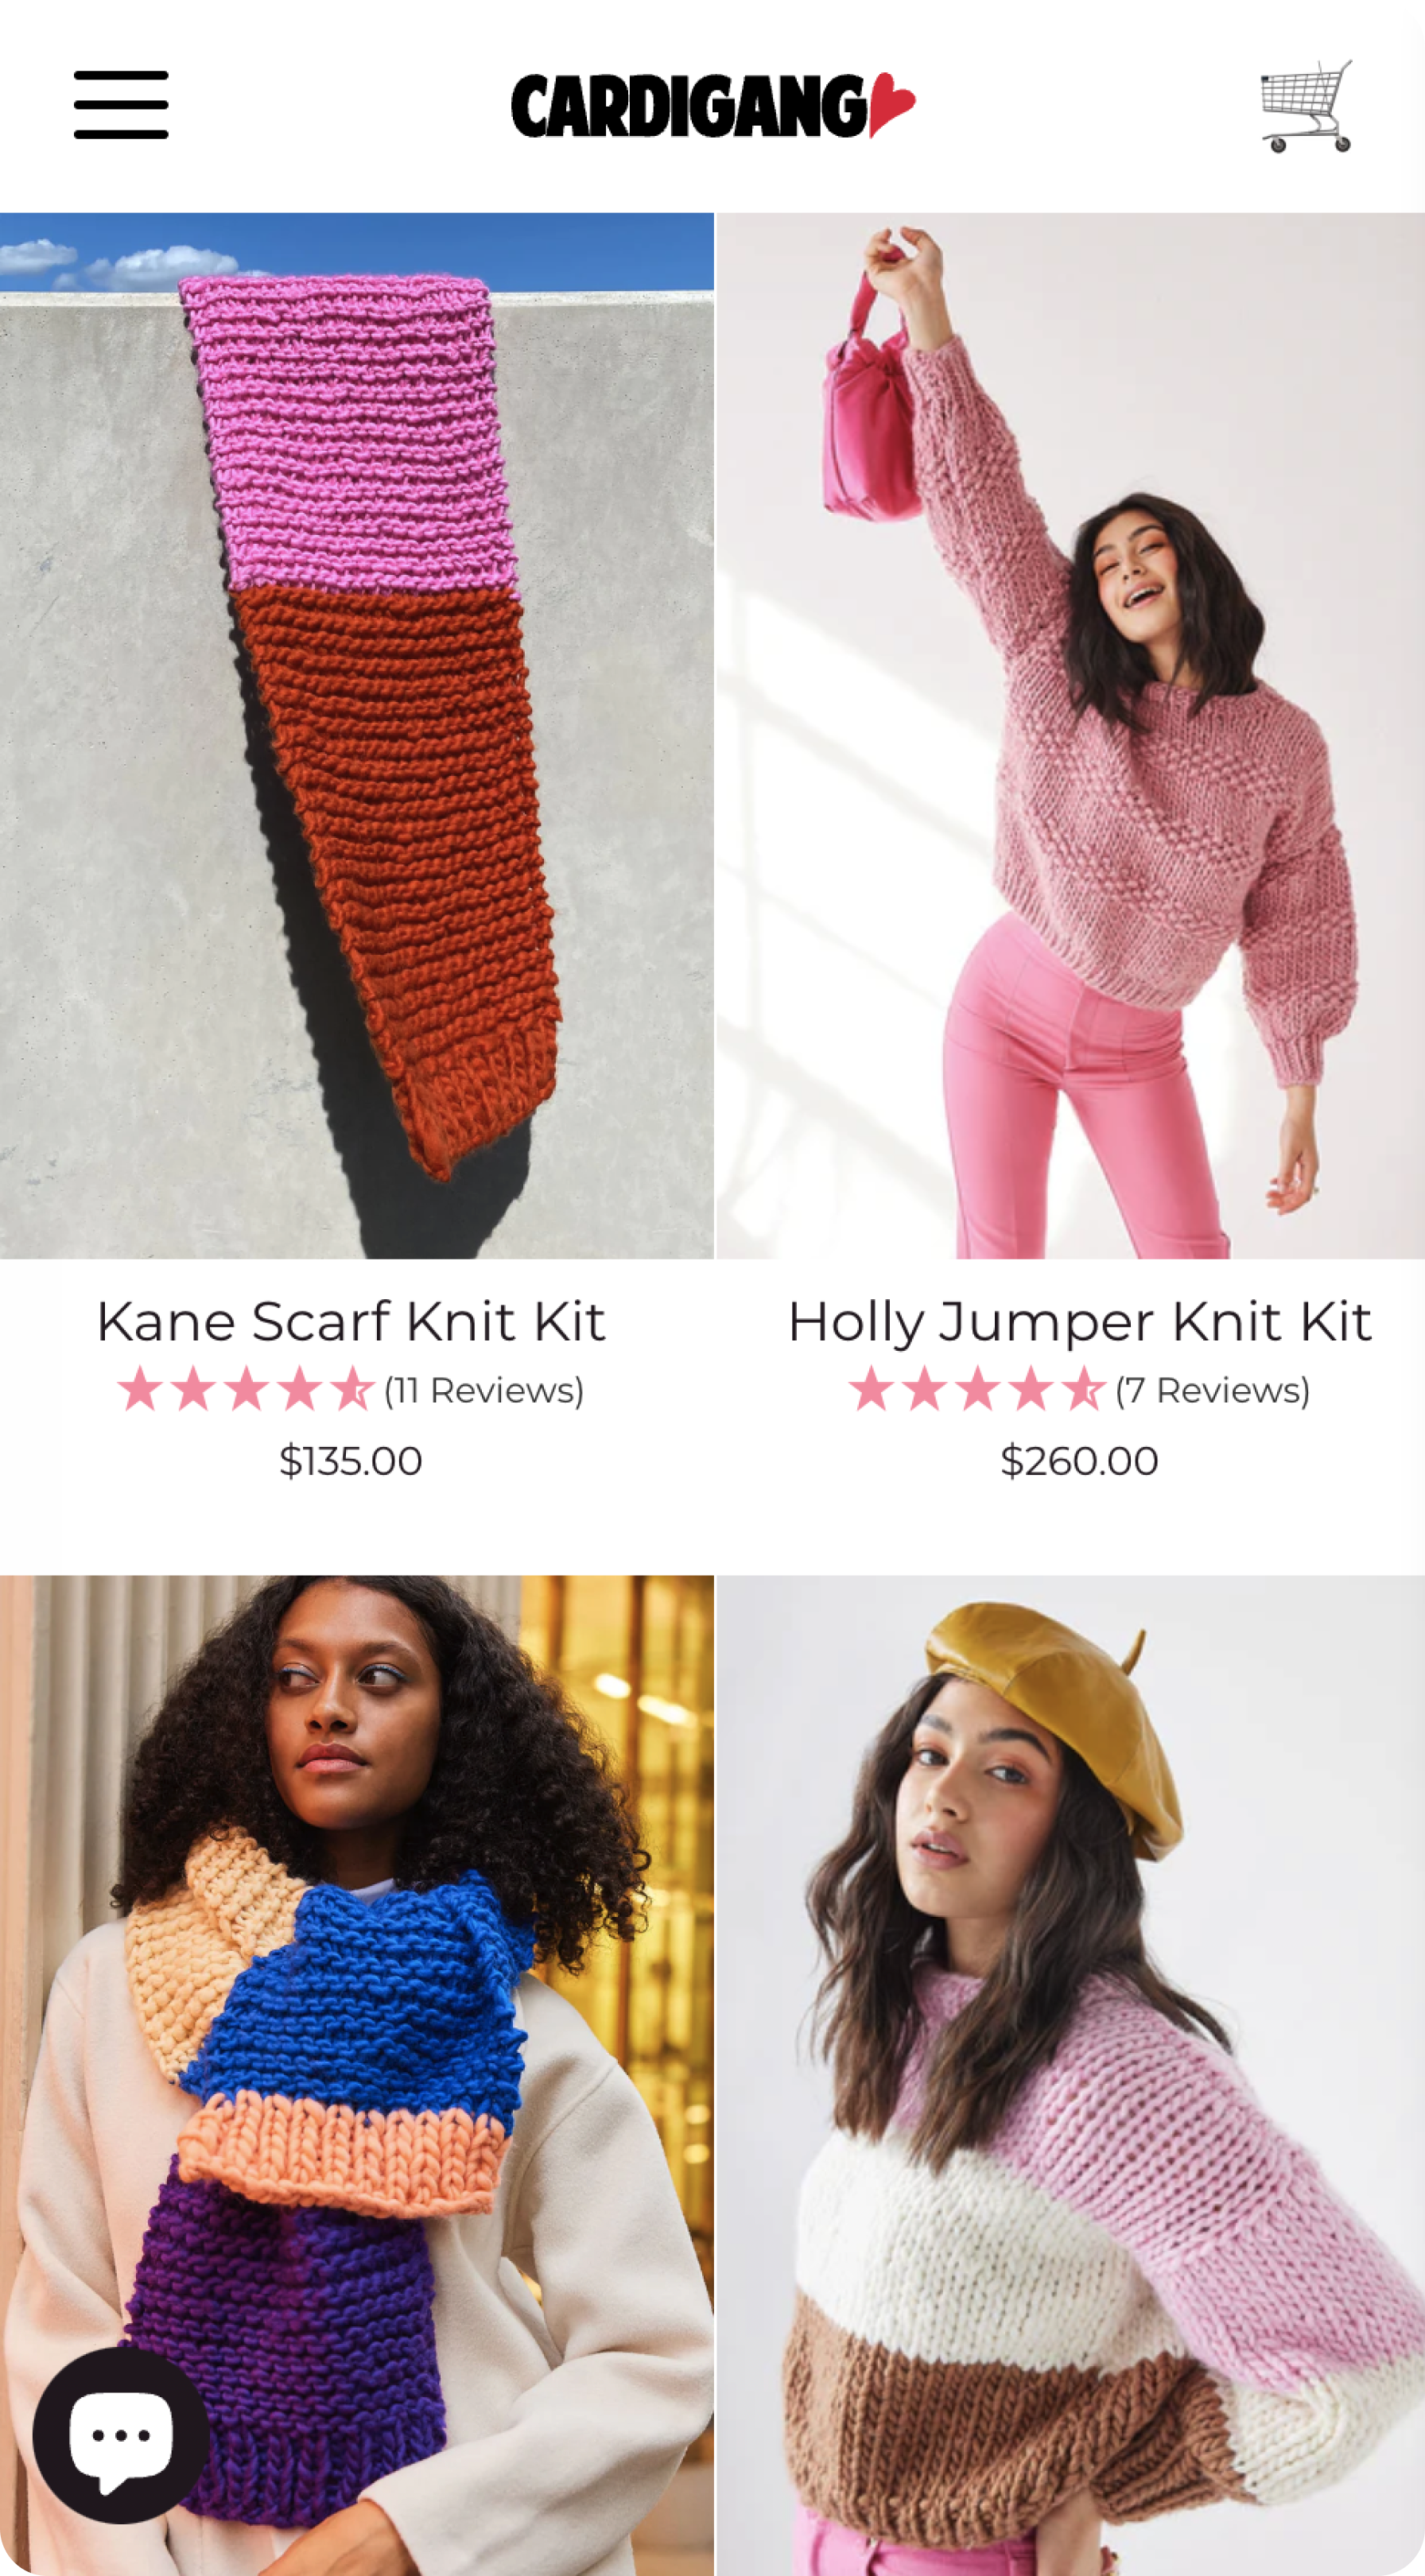The width and height of the screenshot is (1425, 2576).
Task: Open the chat support bubble
Action: (121, 2435)
